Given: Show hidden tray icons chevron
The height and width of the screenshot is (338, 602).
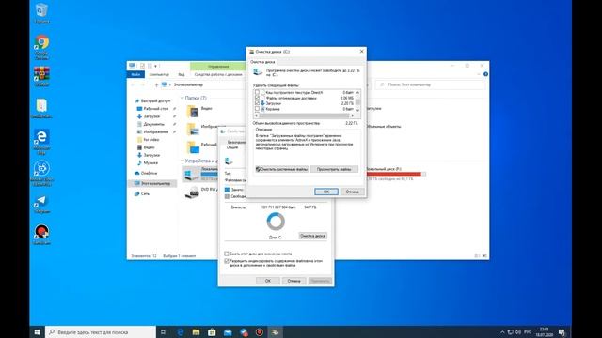Looking at the screenshot, I should pyautogui.click(x=502, y=332).
